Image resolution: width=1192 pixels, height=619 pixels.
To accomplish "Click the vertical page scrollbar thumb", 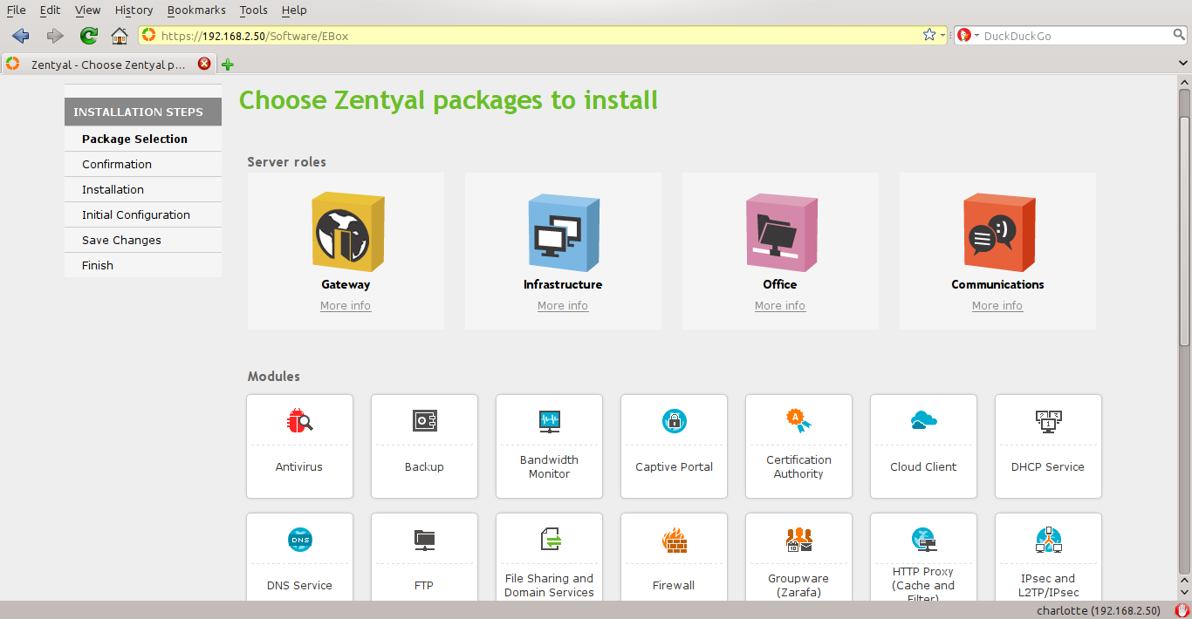I will 1184,232.
